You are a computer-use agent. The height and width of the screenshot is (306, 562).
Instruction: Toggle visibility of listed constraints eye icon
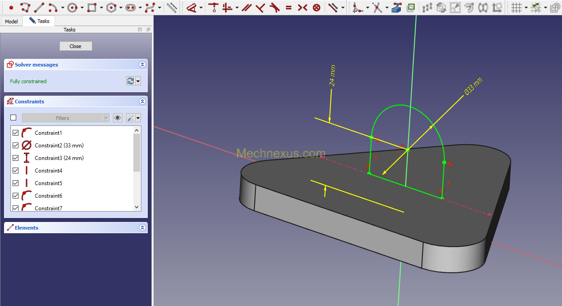click(x=118, y=118)
